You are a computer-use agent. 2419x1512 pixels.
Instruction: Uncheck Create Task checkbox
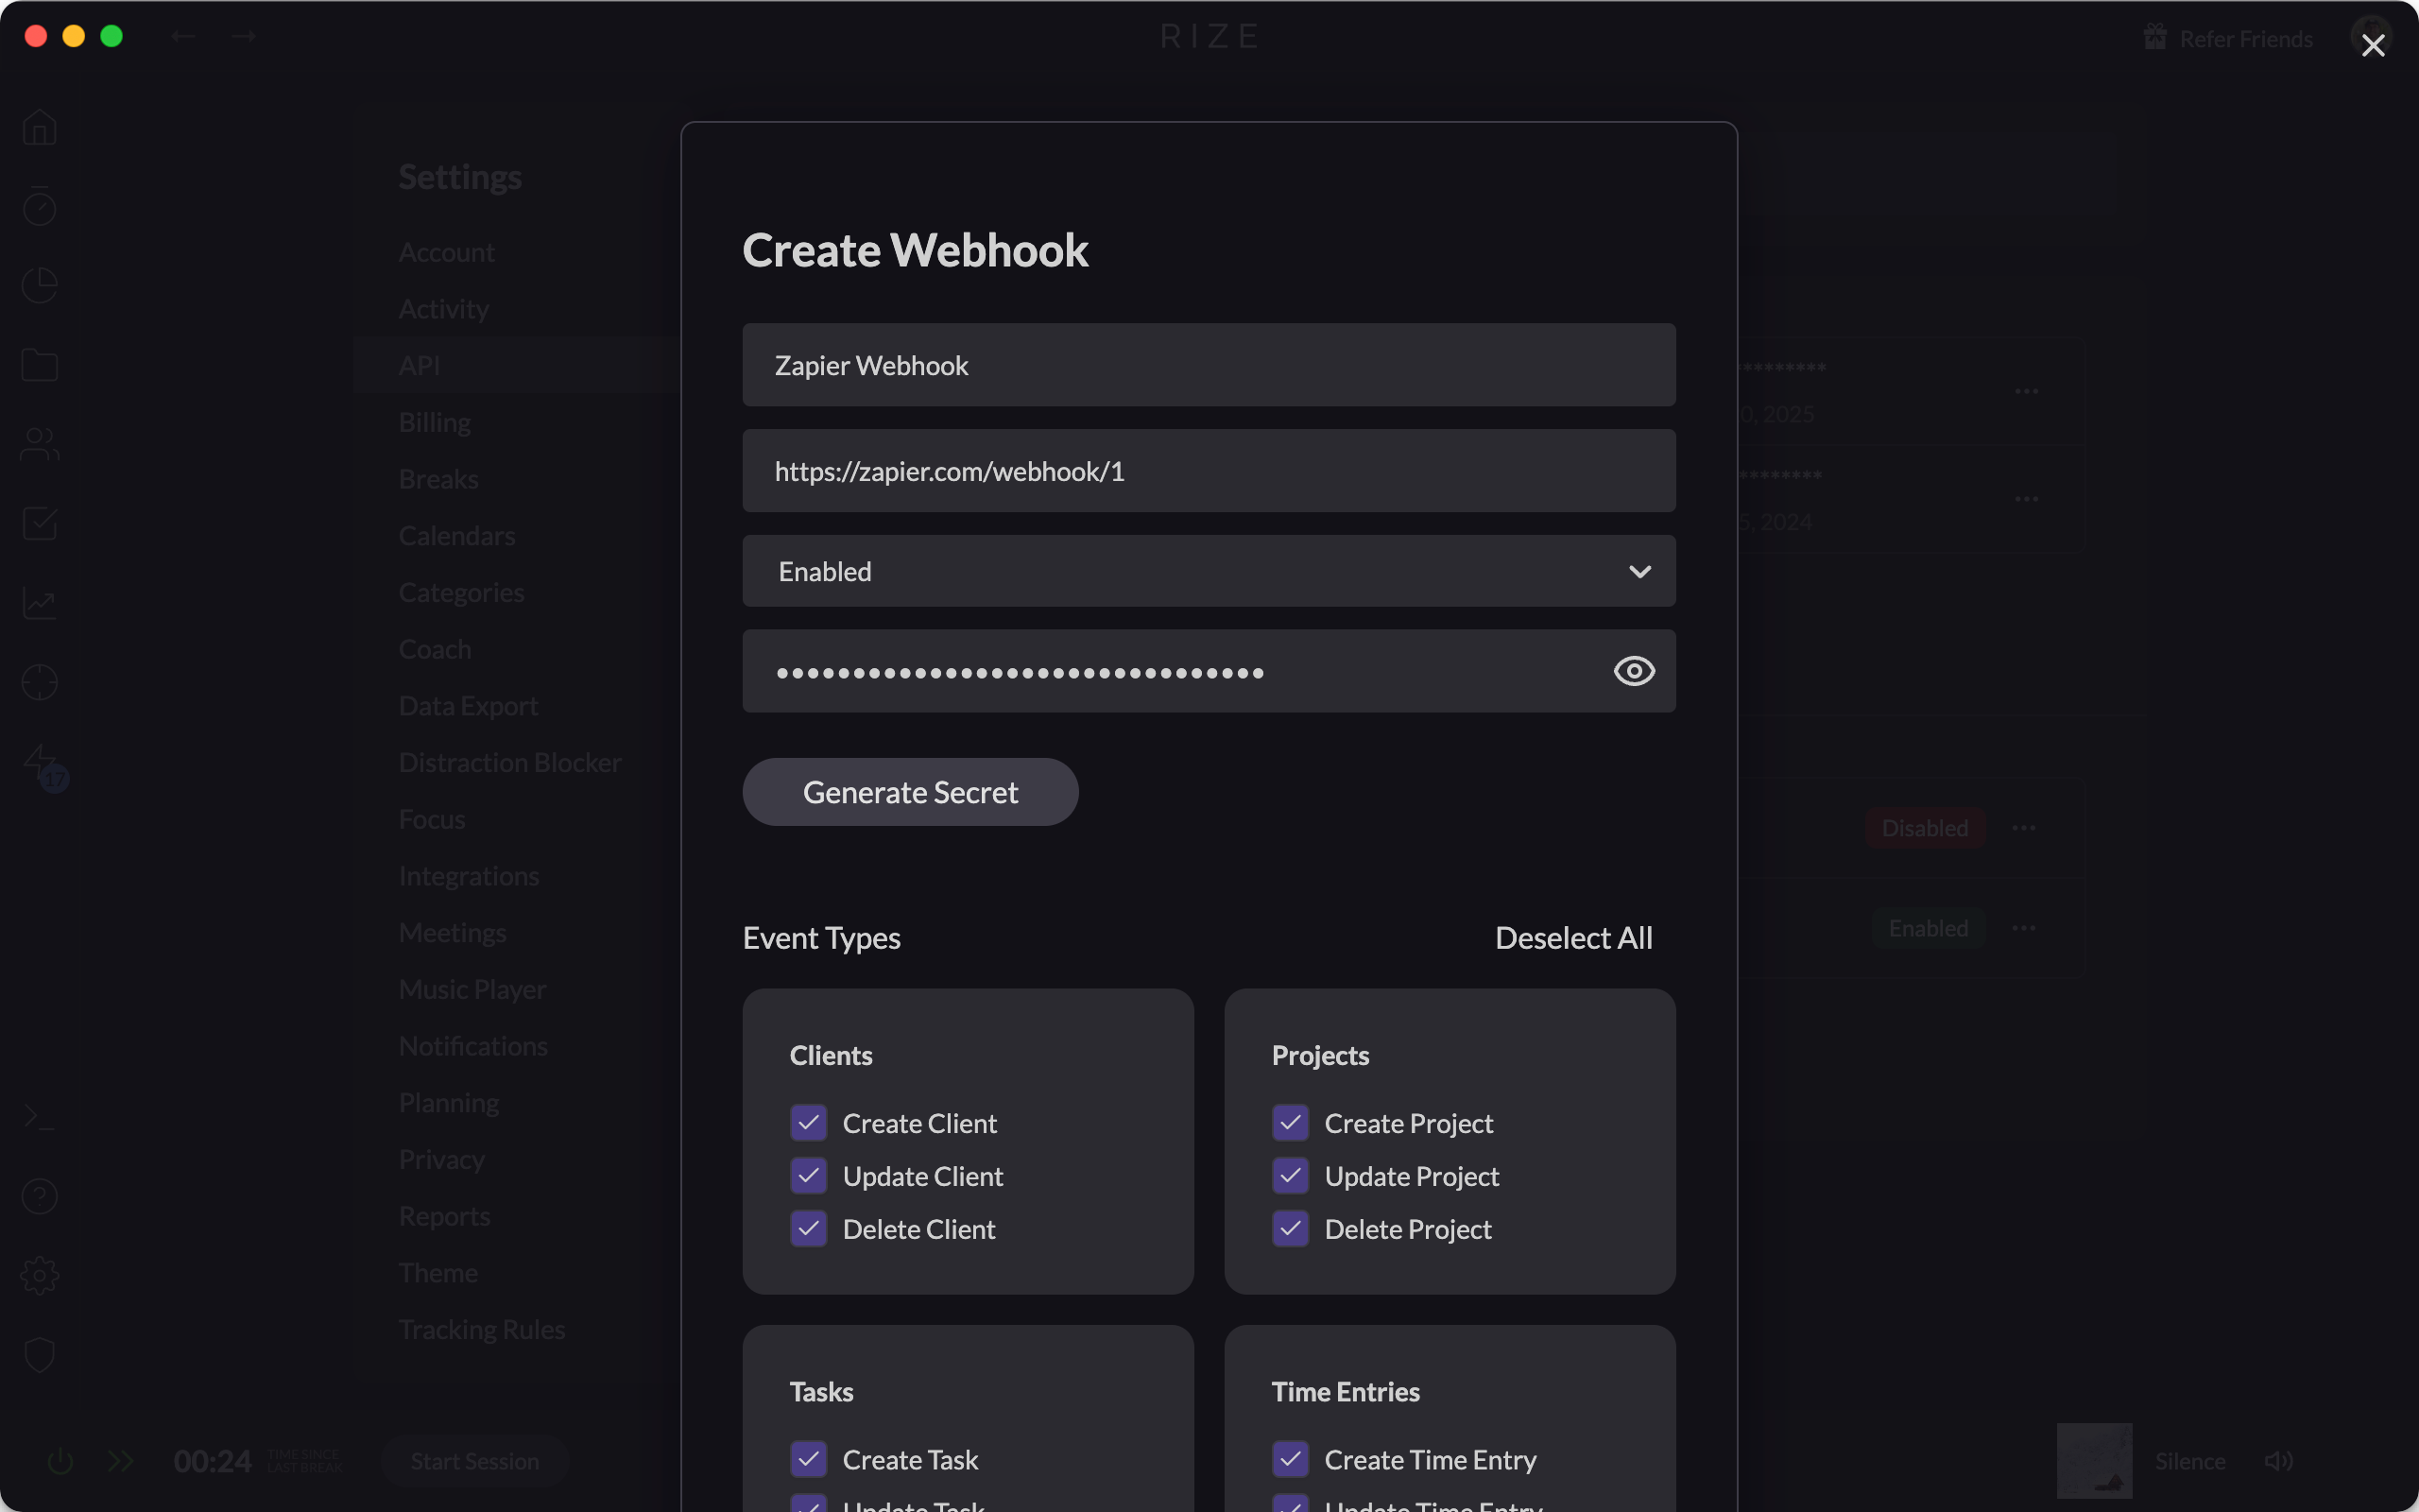(809, 1459)
